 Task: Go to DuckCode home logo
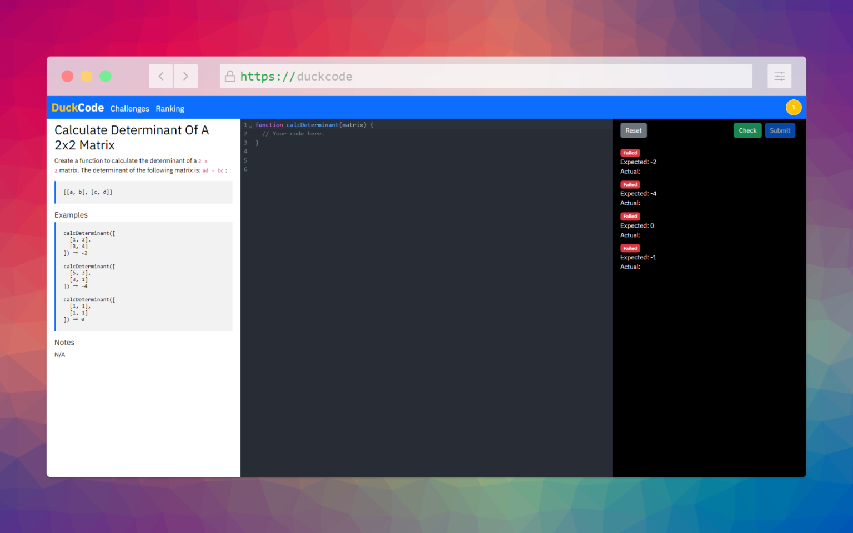[x=78, y=108]
